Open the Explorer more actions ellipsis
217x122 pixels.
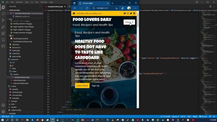tap(40, 6)
